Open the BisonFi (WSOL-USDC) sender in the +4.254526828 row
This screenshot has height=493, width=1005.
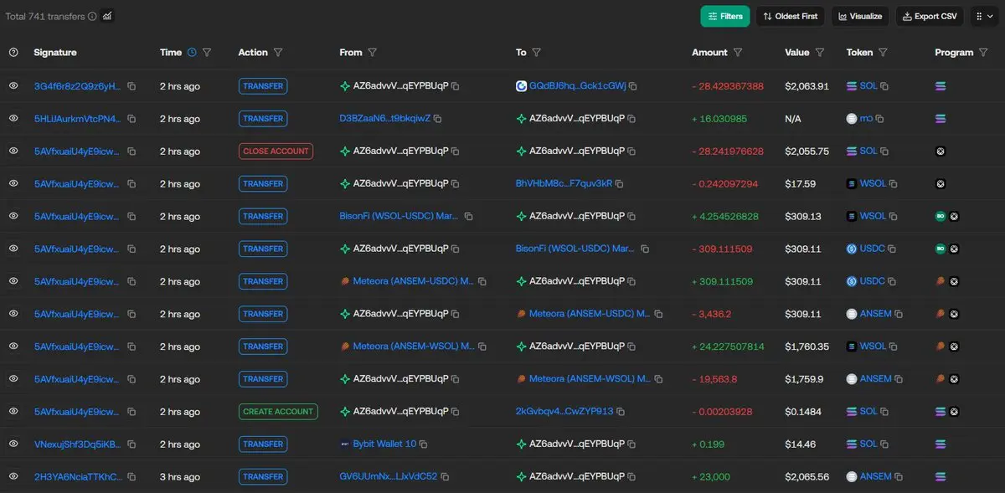click(x=399, y=216)
